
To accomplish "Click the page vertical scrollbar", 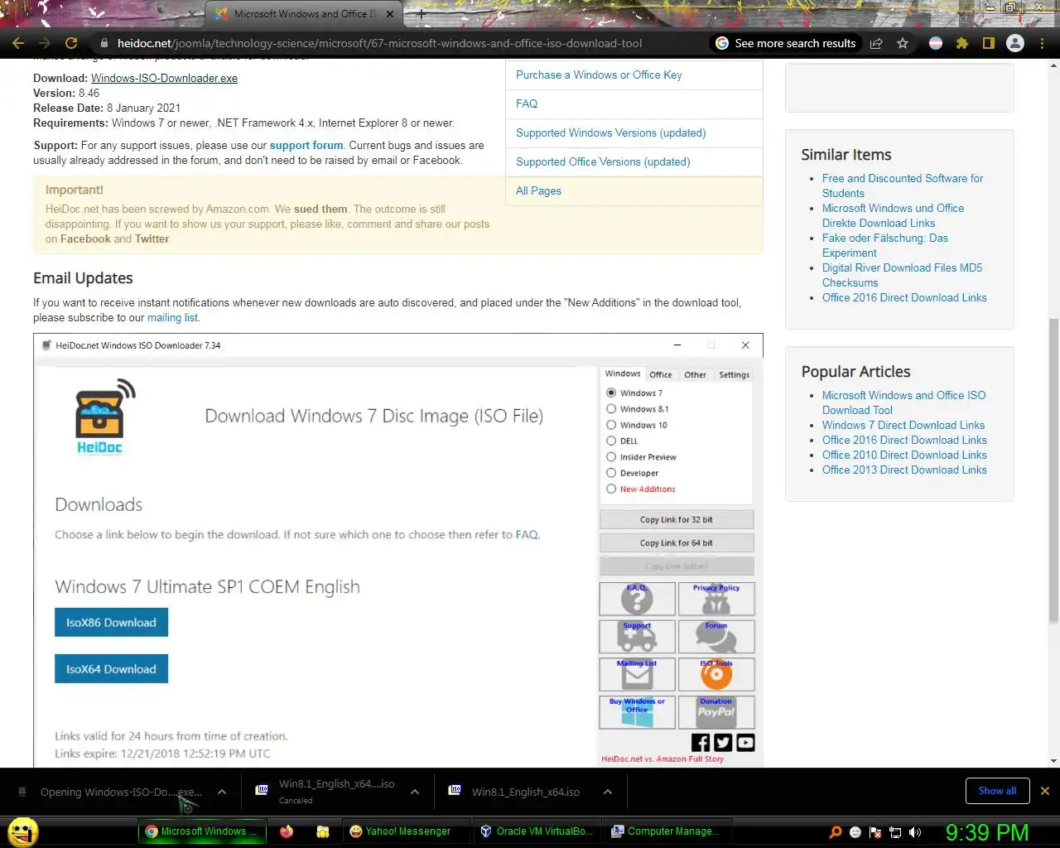I will (x=1053, y=472).
